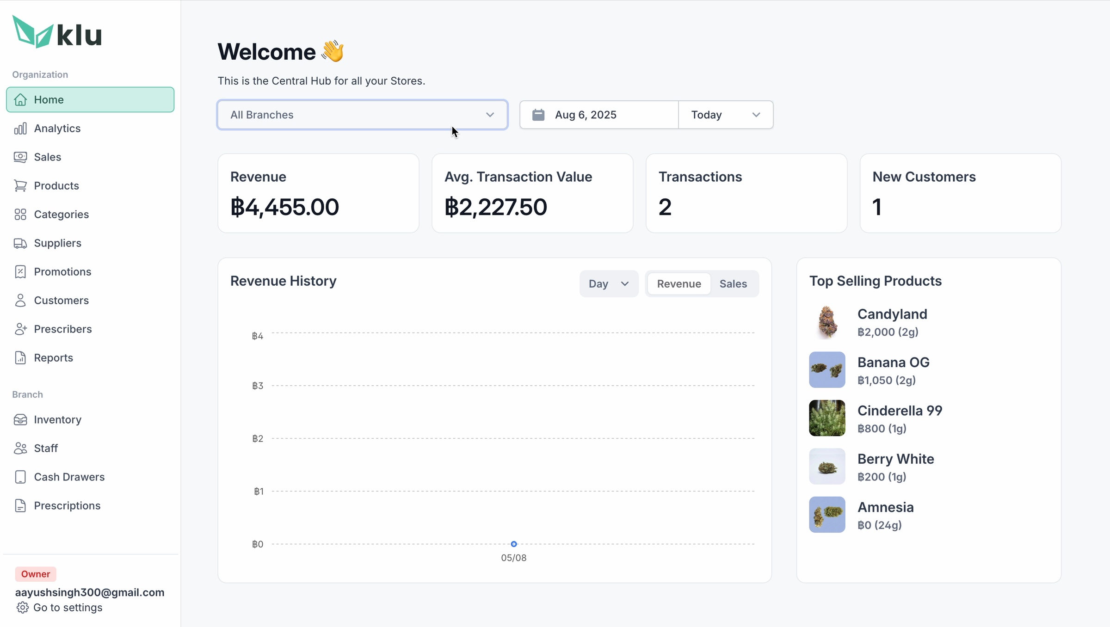Click the Inventory box icon
Viewport: 1110px width, 627px height.
[20, 419]
